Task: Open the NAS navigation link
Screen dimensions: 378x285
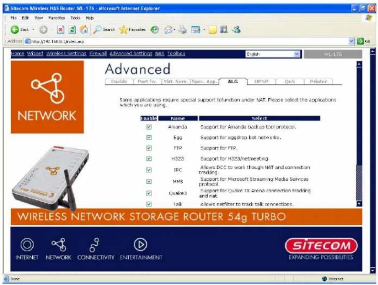Action: (160, 54)
